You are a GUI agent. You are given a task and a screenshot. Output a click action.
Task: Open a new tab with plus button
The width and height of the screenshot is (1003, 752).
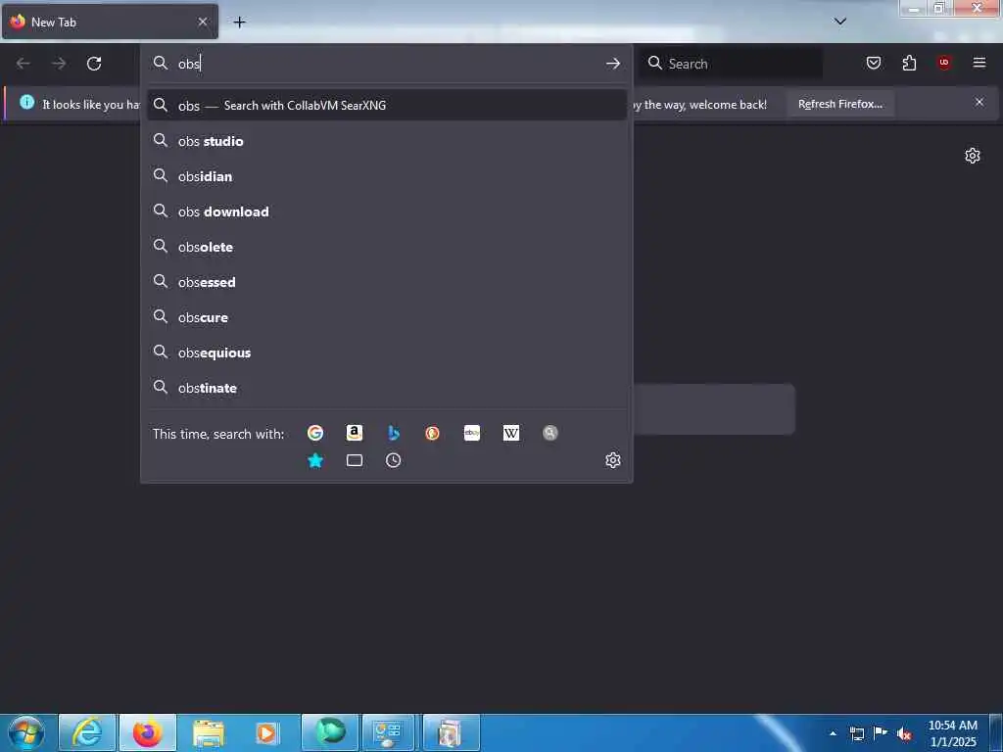[x=239, y=23]
